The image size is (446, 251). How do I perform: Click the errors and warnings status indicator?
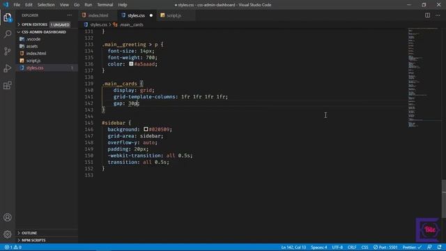(13, 248)
